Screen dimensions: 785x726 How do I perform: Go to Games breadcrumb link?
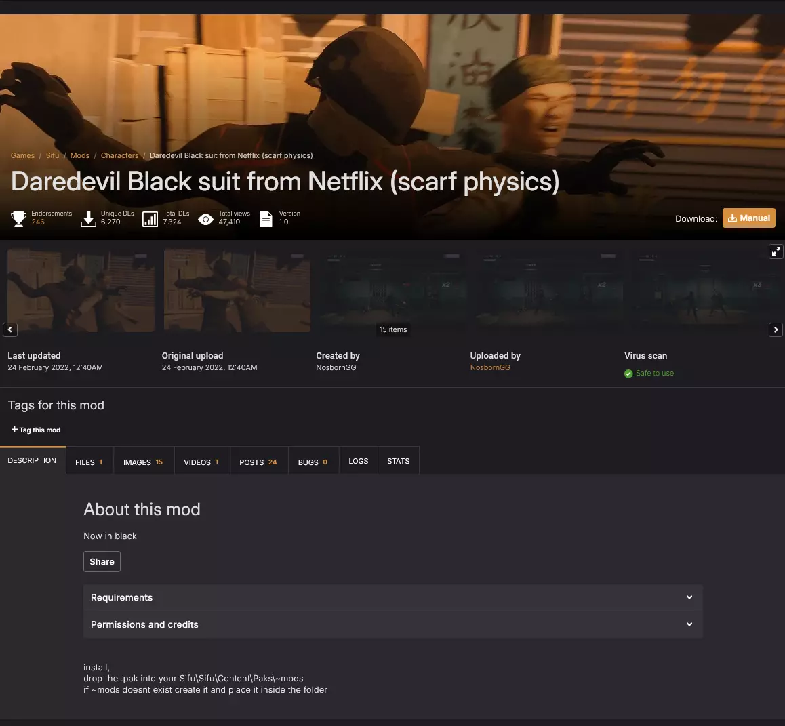(22, 155)
